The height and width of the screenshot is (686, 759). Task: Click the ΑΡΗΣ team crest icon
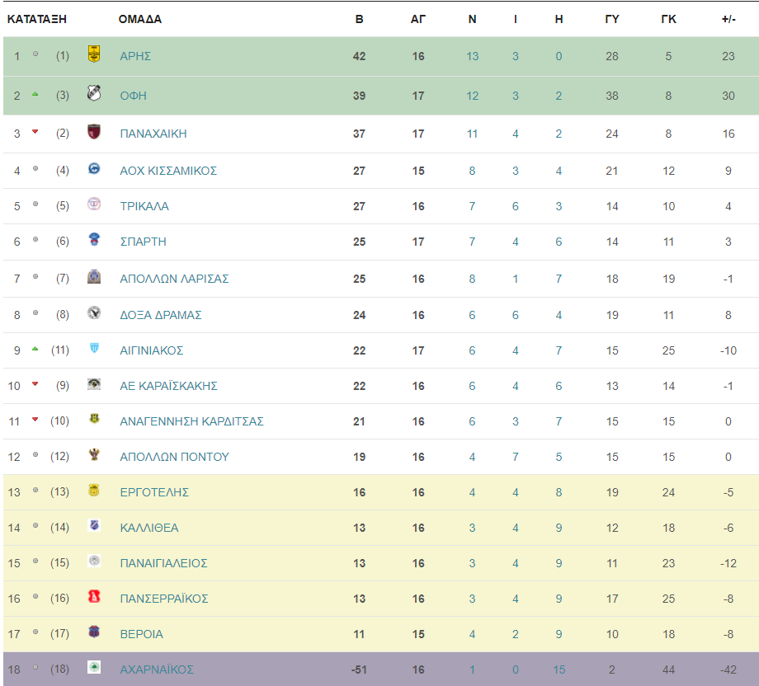click(94, 55)
